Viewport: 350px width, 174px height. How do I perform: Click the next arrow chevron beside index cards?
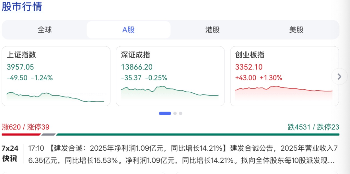pyautogui.click(x=339, y=77)
